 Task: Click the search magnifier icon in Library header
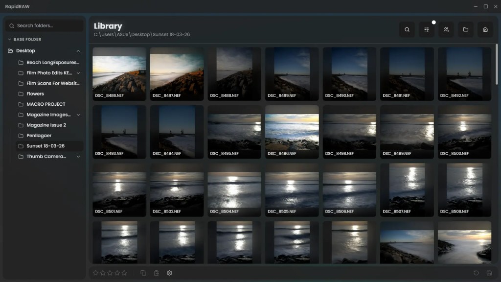(x=407, y=29)
